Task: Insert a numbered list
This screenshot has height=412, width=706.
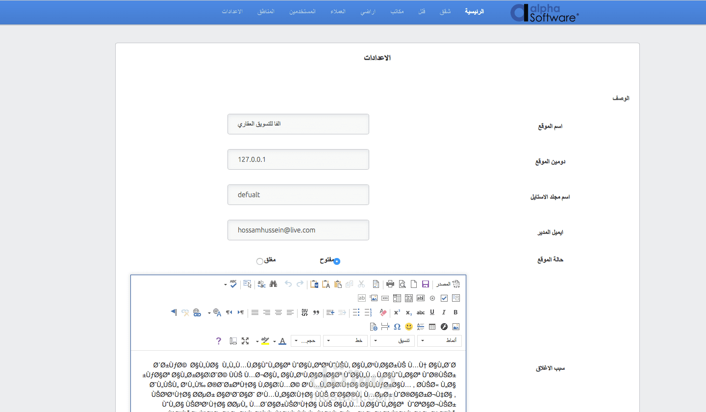Action: [x=369, y=312]
